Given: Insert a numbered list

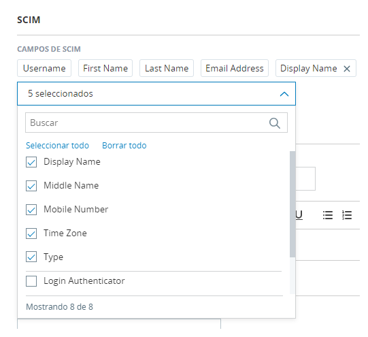Looking at the screenshot, I should (347, 215).
